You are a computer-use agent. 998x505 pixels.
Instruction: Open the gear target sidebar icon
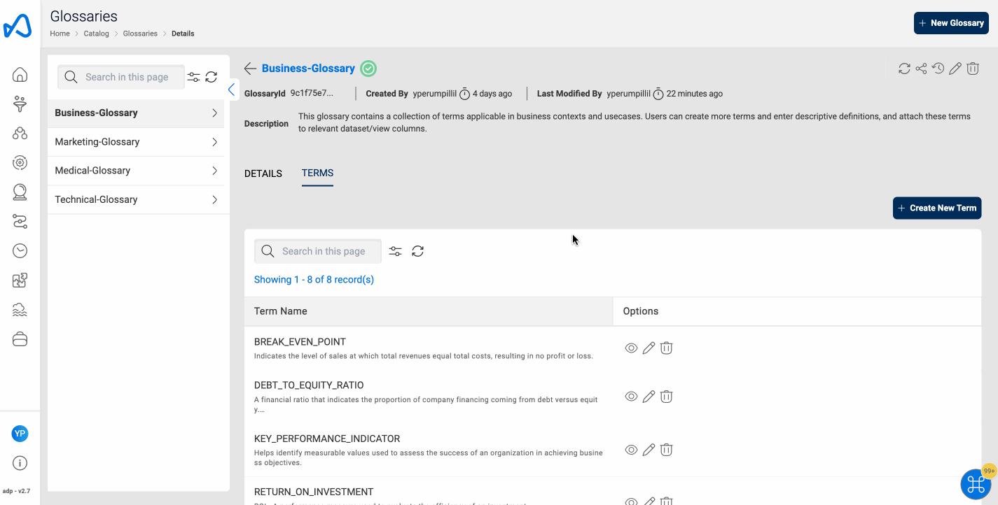20,163
